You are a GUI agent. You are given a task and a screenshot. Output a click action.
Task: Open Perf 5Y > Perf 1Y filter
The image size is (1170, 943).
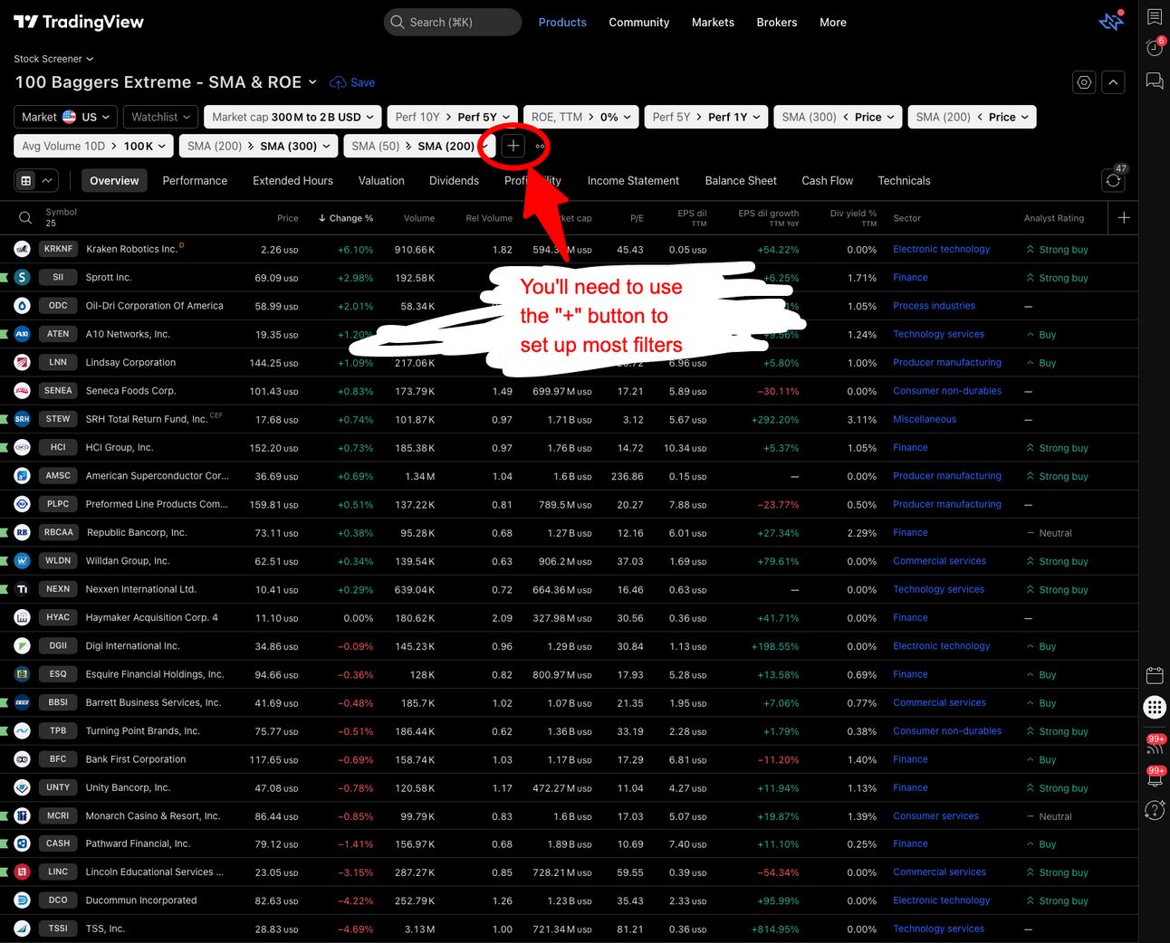[707, 117]
